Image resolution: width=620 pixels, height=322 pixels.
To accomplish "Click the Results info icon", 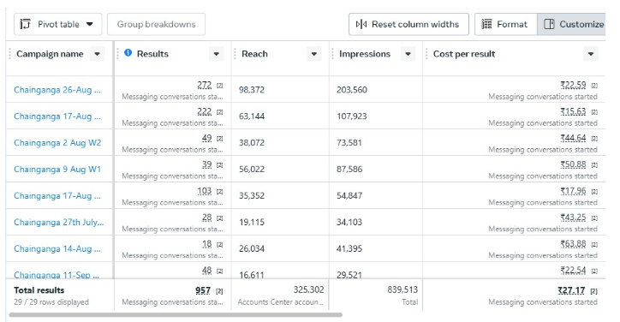I will [x=128, y=52].
